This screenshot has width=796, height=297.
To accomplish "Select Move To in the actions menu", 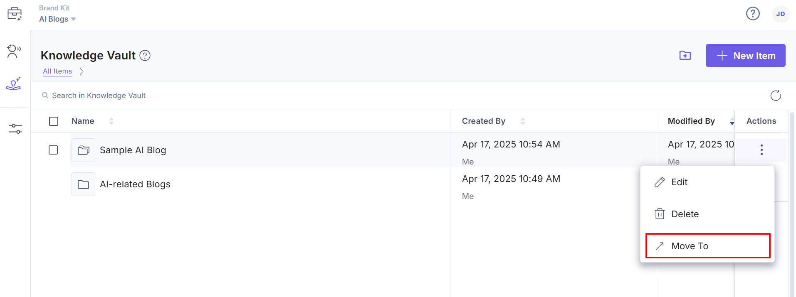I will (x=689, y=246).
